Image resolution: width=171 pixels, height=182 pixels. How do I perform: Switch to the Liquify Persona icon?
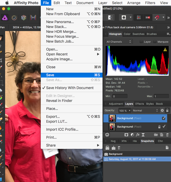(x=14, y=17)
